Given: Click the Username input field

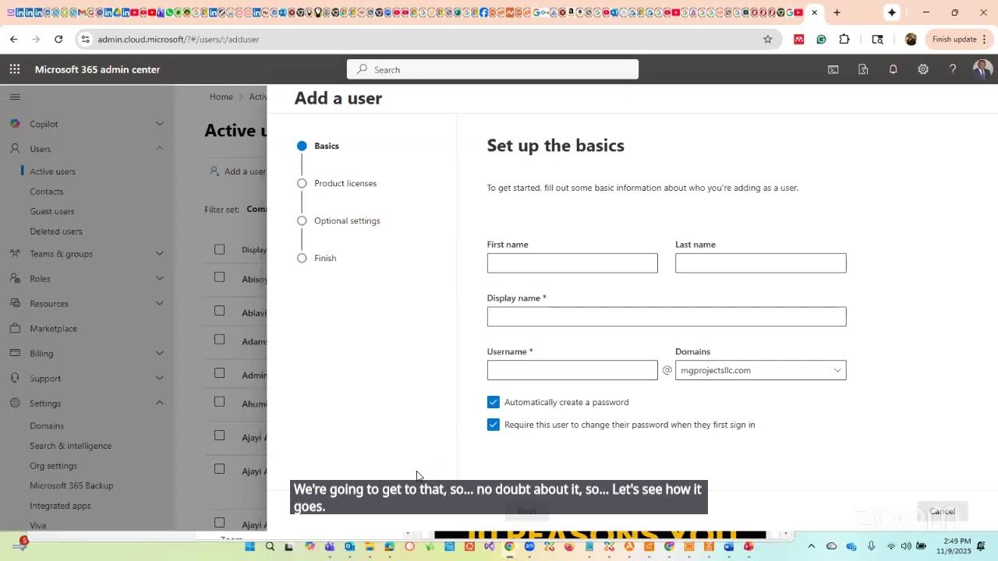Looking at the screenshot, I should coord(572,370).
